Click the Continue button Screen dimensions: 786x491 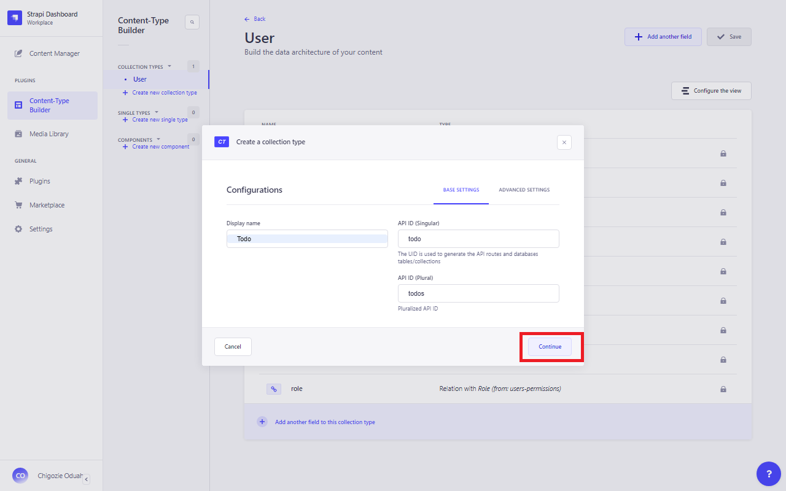[549, 347]
